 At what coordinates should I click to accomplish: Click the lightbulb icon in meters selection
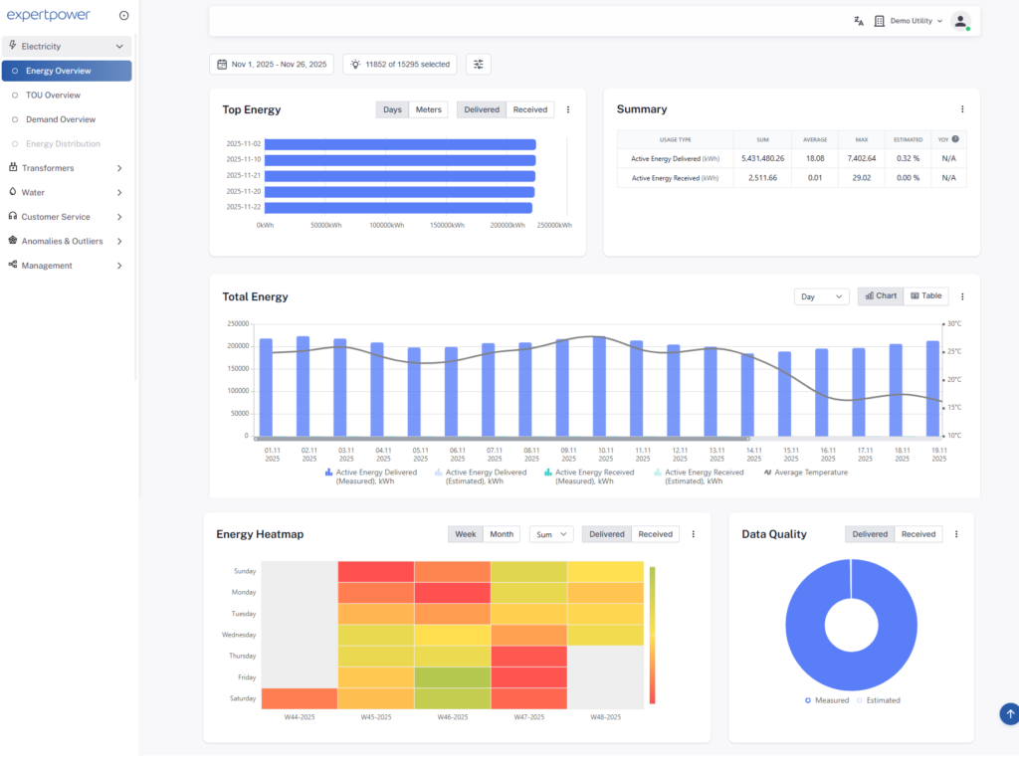click(355, 65)
